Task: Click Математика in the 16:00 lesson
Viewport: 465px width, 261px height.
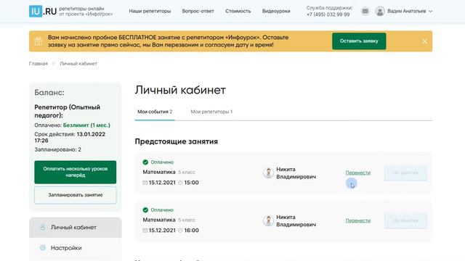Action: pos(159,220)
